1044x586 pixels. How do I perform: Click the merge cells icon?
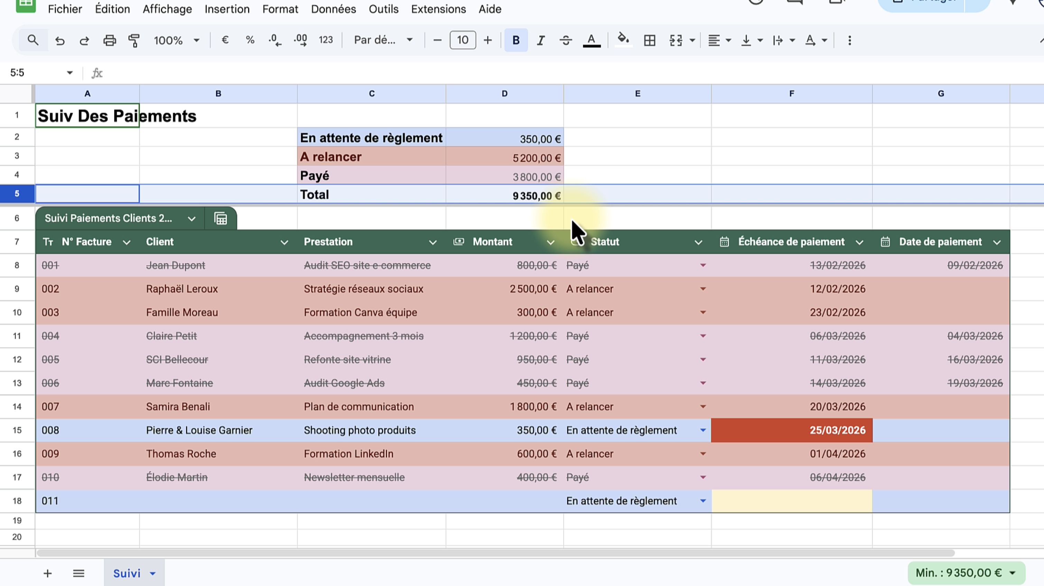tap(675, 40)
